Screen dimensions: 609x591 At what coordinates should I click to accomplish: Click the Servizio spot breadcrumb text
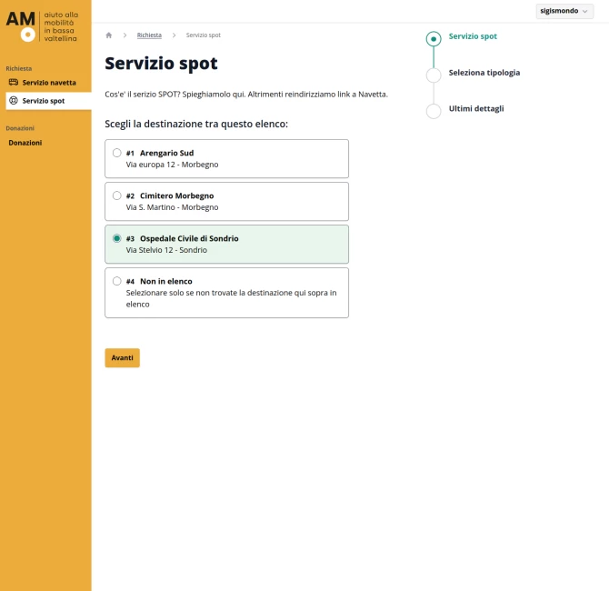tap(203, 35)
